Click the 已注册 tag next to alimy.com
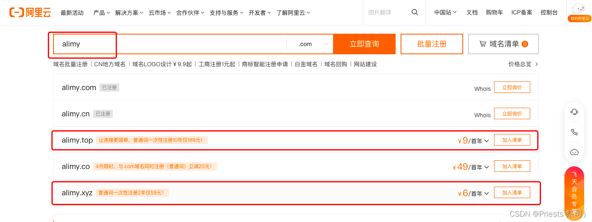This screenshot has height=222, width=592. coord(110,88)
